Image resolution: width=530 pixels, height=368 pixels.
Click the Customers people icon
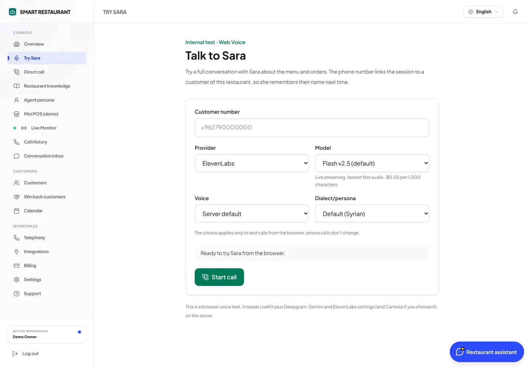(17, 183)
